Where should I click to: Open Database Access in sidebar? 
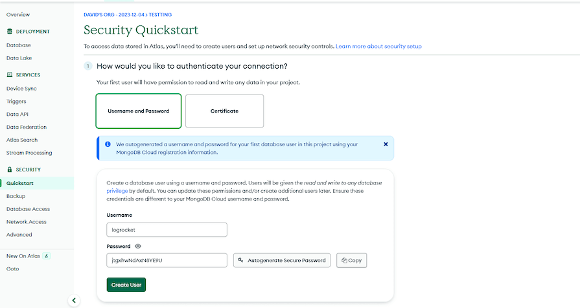pyautogui.click(x=28, y=209)
